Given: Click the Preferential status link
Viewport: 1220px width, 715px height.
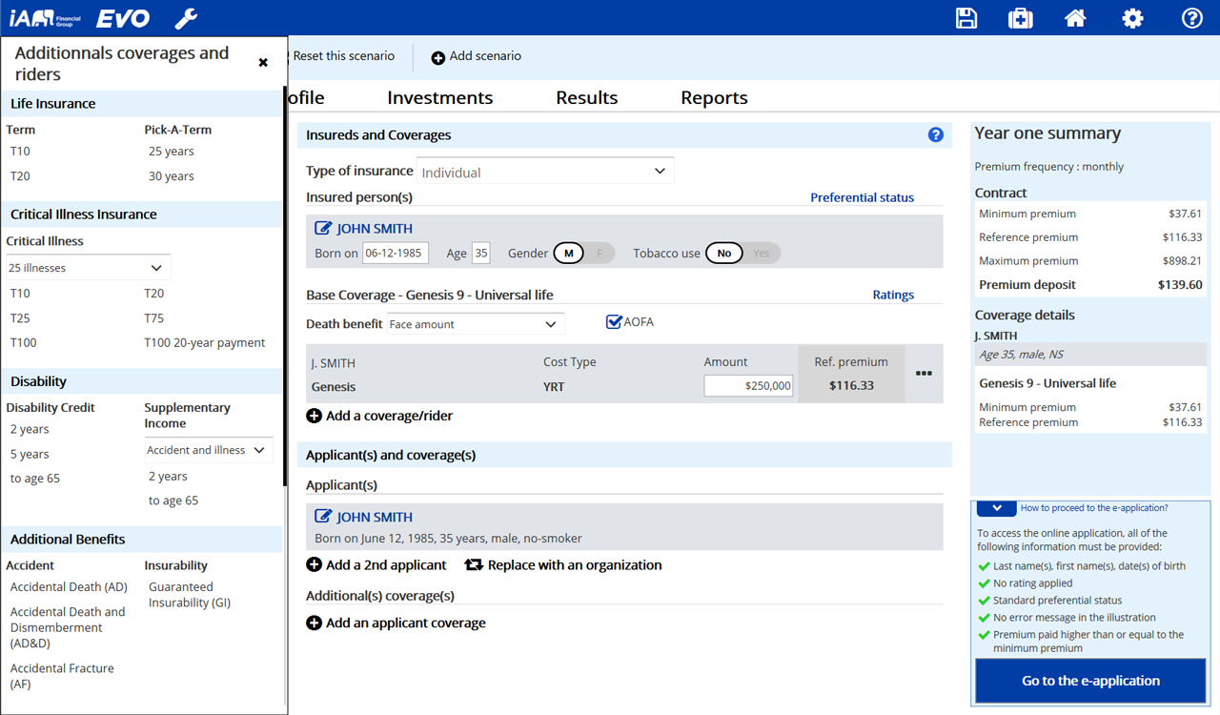Looking at the screenshot, I should 862,197.
